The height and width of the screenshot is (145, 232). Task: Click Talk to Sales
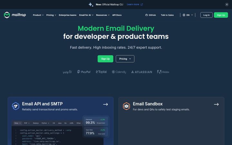click(x=167, y=15)
